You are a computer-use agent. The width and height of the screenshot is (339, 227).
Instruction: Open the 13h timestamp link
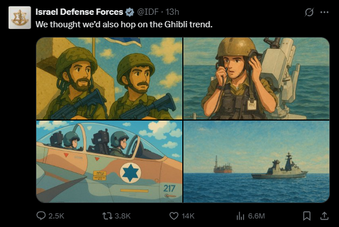click(x=172, y=12)
